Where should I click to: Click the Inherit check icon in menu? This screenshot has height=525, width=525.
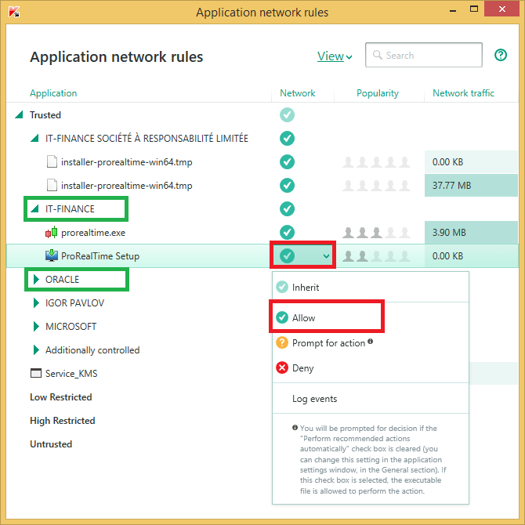click(x=282, y=287)
